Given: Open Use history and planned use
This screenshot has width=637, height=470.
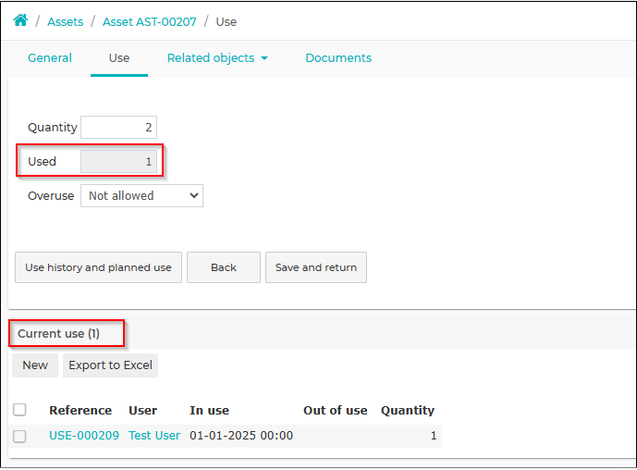Looking at the screenshot, I should (98, 267).
